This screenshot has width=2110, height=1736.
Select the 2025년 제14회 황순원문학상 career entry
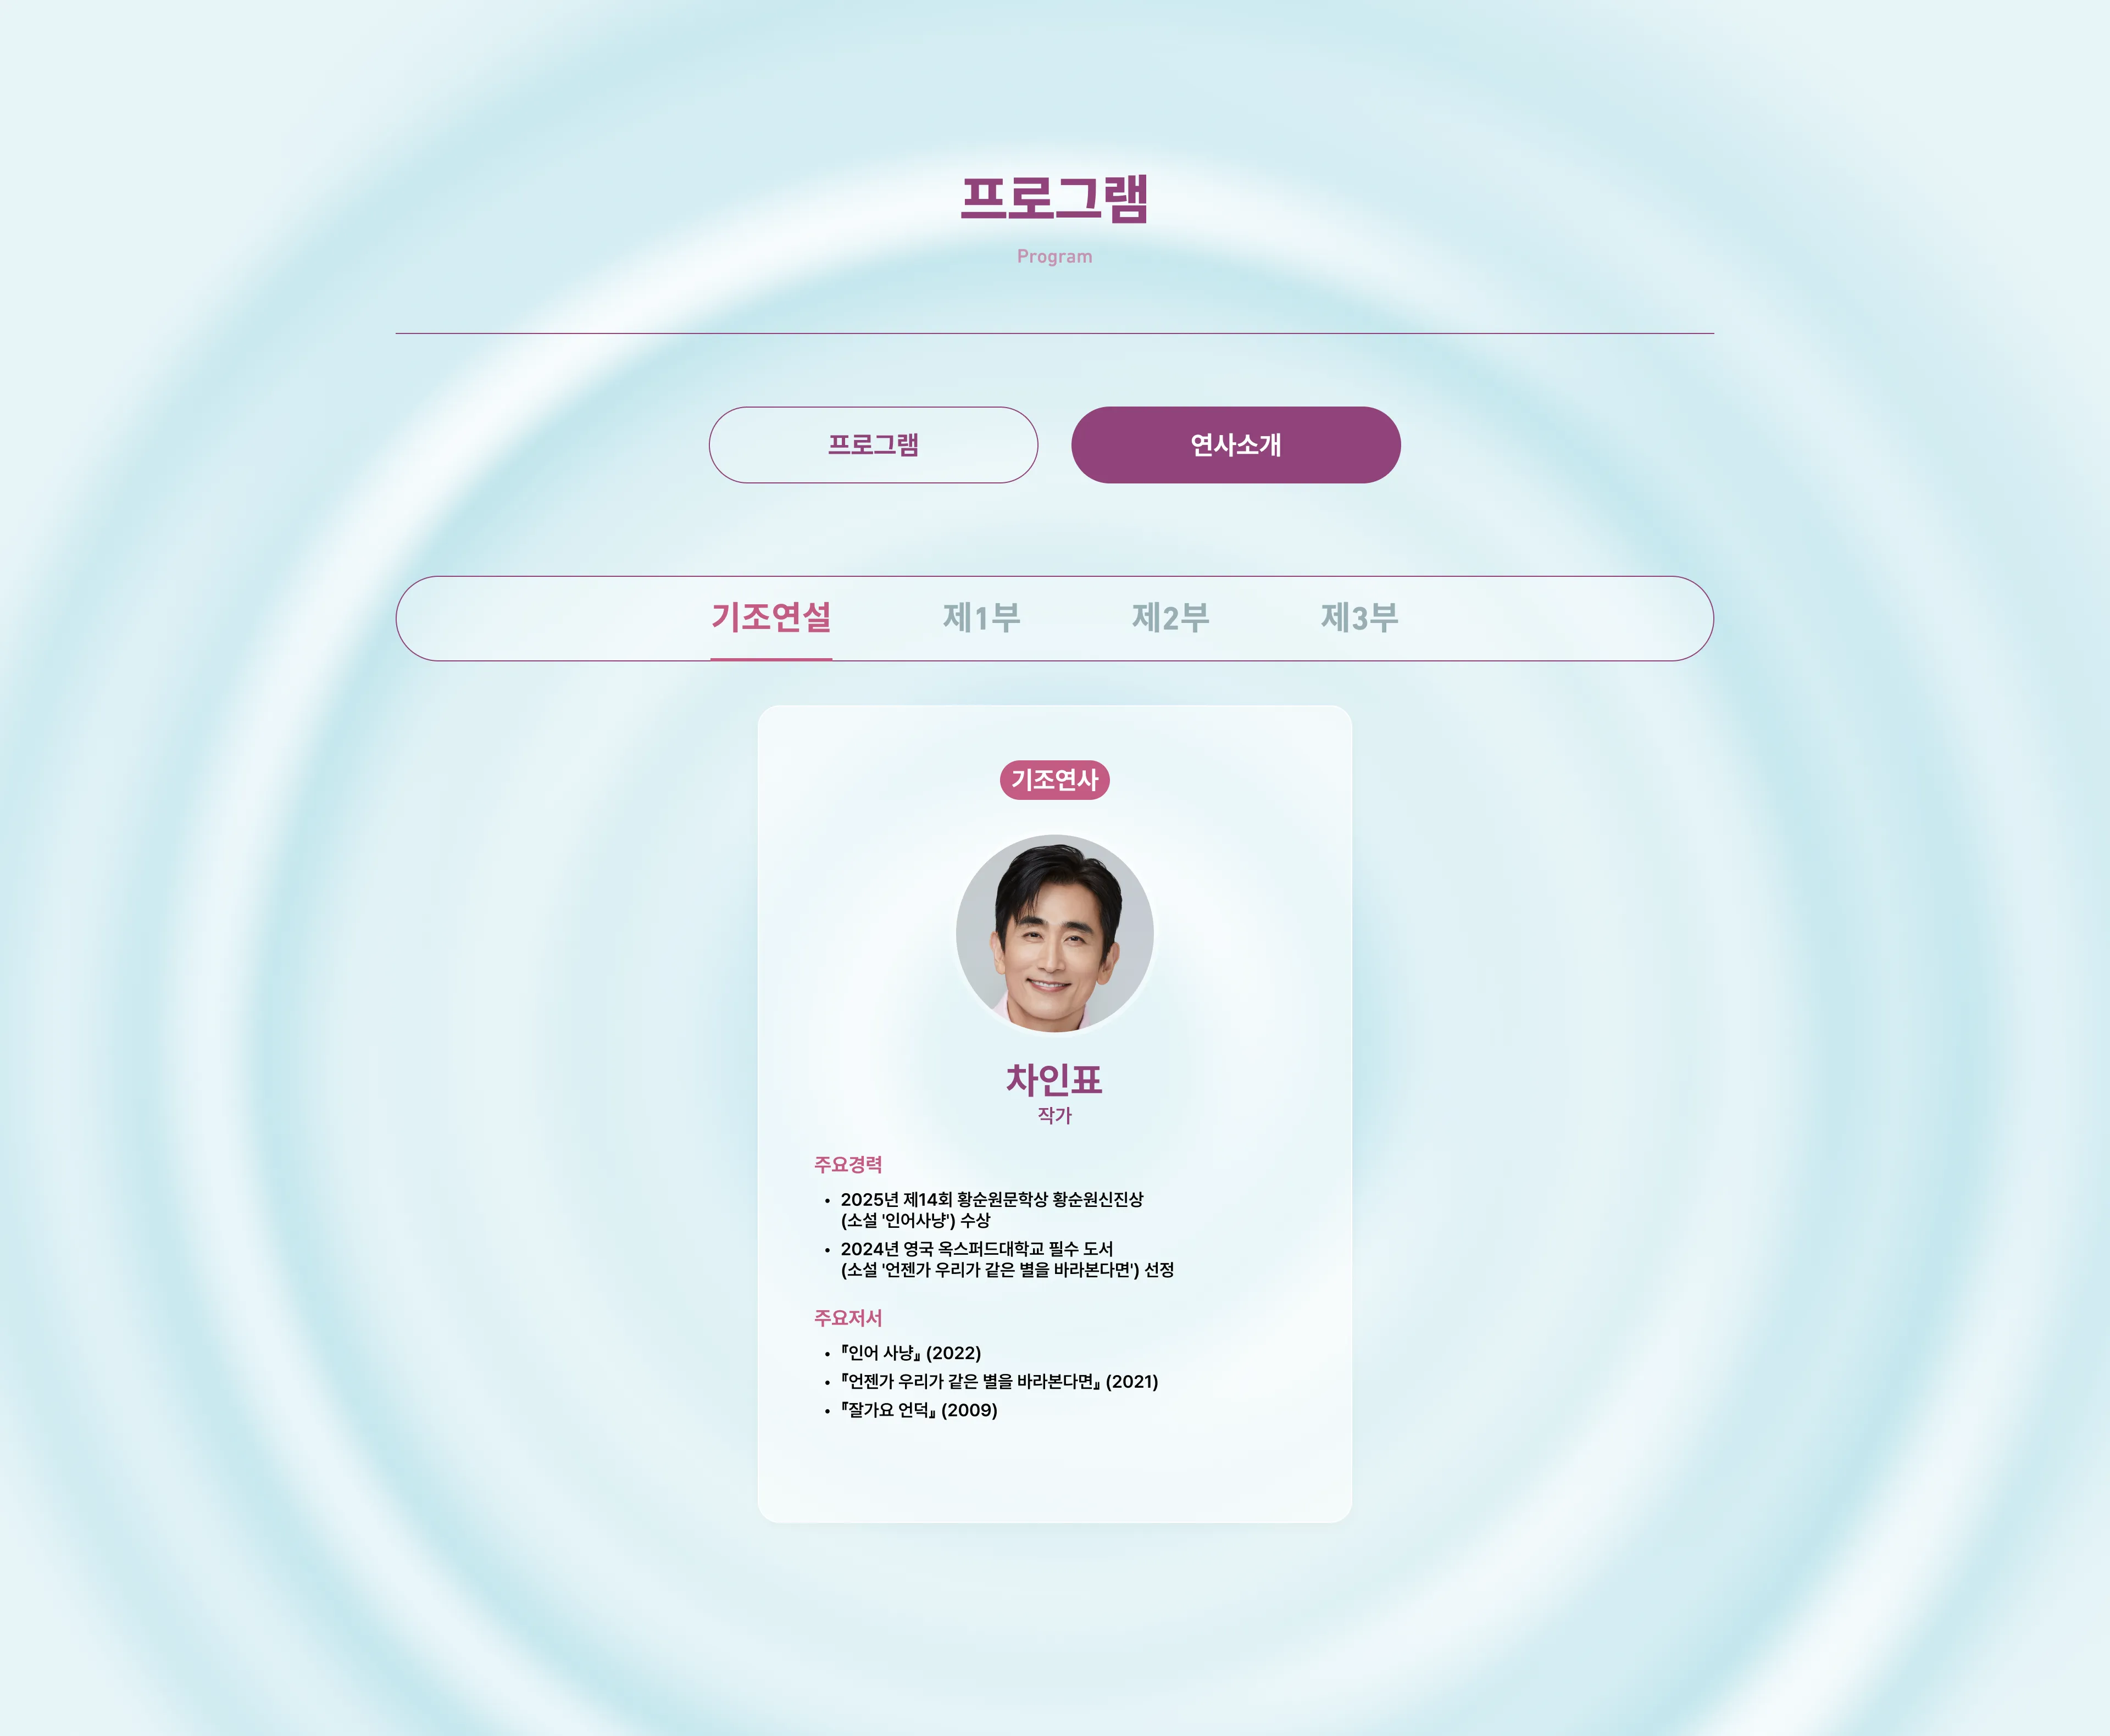click(991, 1209)
